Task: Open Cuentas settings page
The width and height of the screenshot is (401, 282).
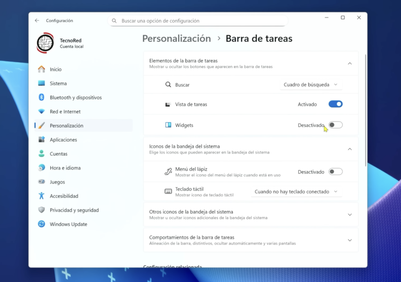Action: pyautogui.click(x=84, y=154)
